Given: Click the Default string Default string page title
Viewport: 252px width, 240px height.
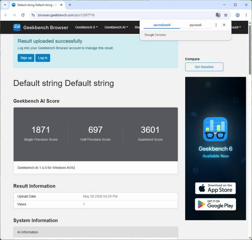Looking at the screenshot, I should pyautogui.click(x=64, y=83).
